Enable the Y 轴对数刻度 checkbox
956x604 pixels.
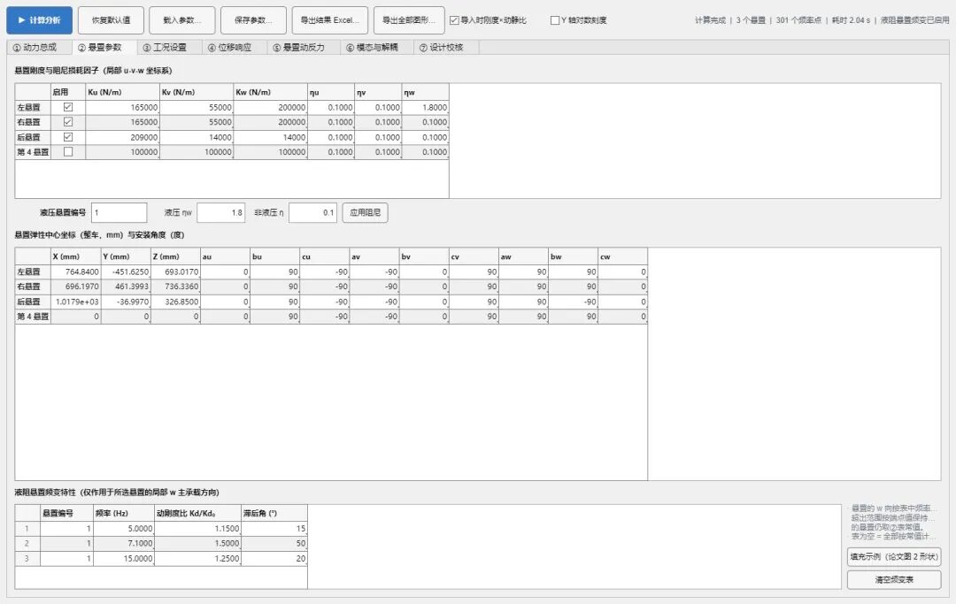coord(555,20)
